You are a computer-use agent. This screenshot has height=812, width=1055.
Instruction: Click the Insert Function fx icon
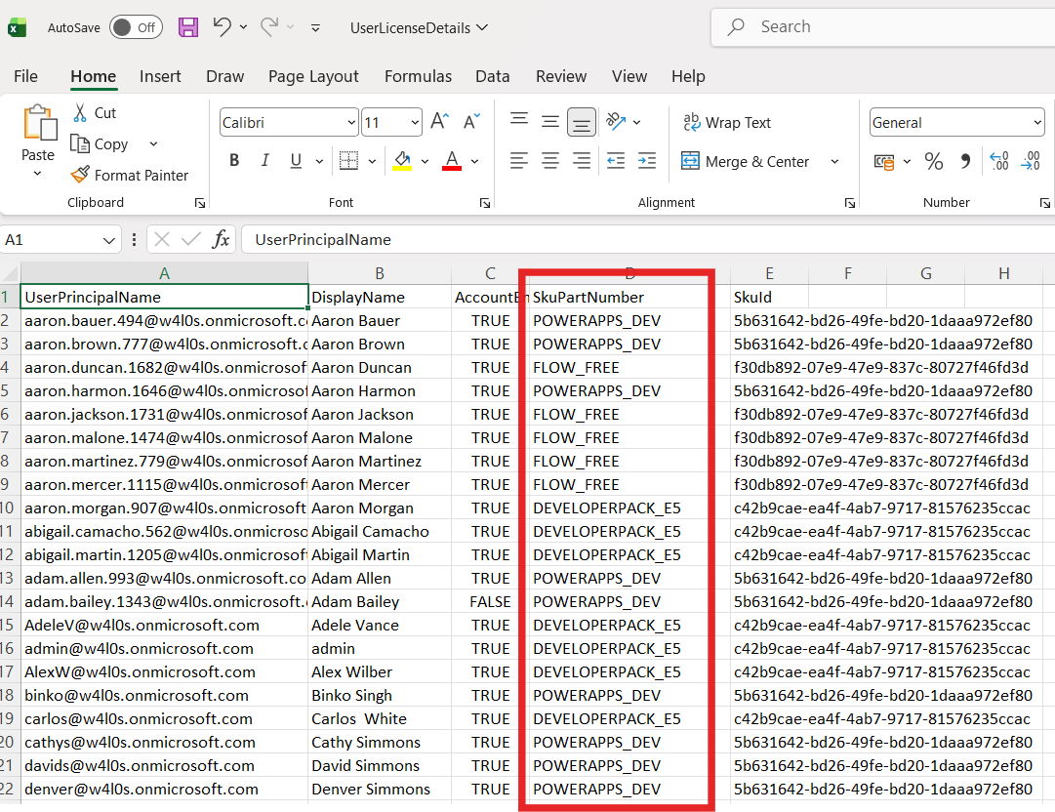(222, 239)
